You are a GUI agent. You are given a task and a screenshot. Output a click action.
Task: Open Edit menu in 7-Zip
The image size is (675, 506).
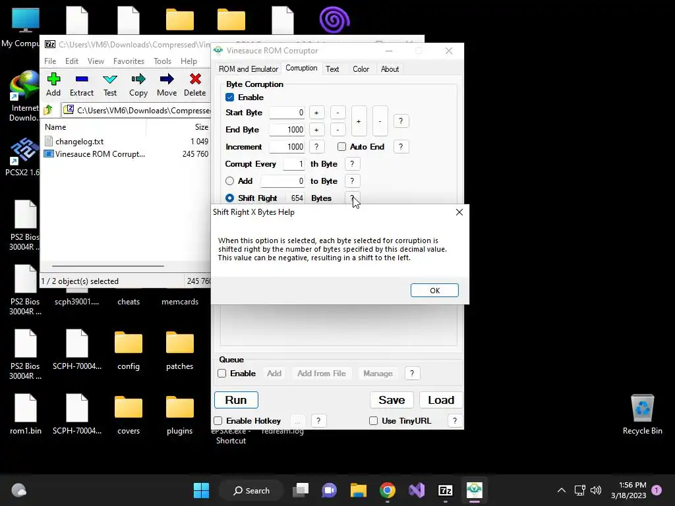point(71,61)
